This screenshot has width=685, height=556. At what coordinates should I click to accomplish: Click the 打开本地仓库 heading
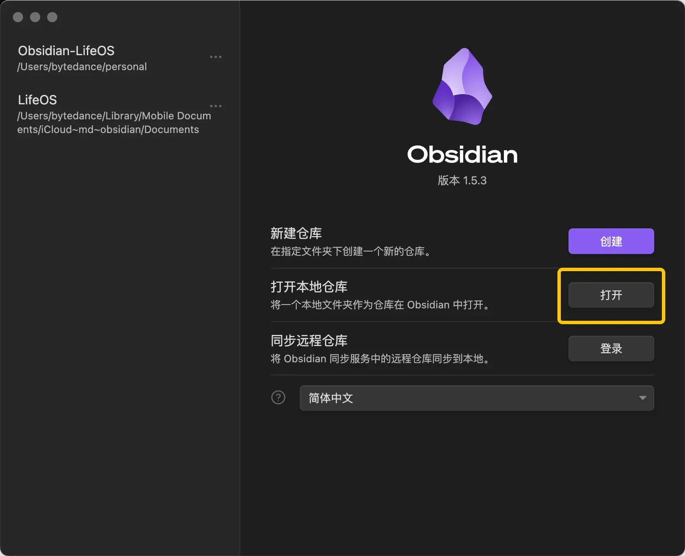(309, 287)
